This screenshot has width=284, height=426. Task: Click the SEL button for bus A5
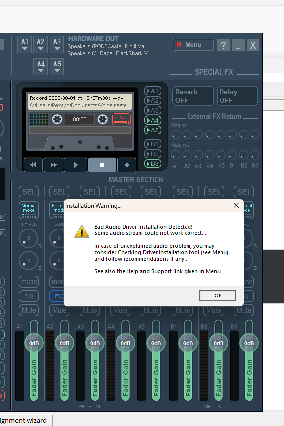(151, 192)
